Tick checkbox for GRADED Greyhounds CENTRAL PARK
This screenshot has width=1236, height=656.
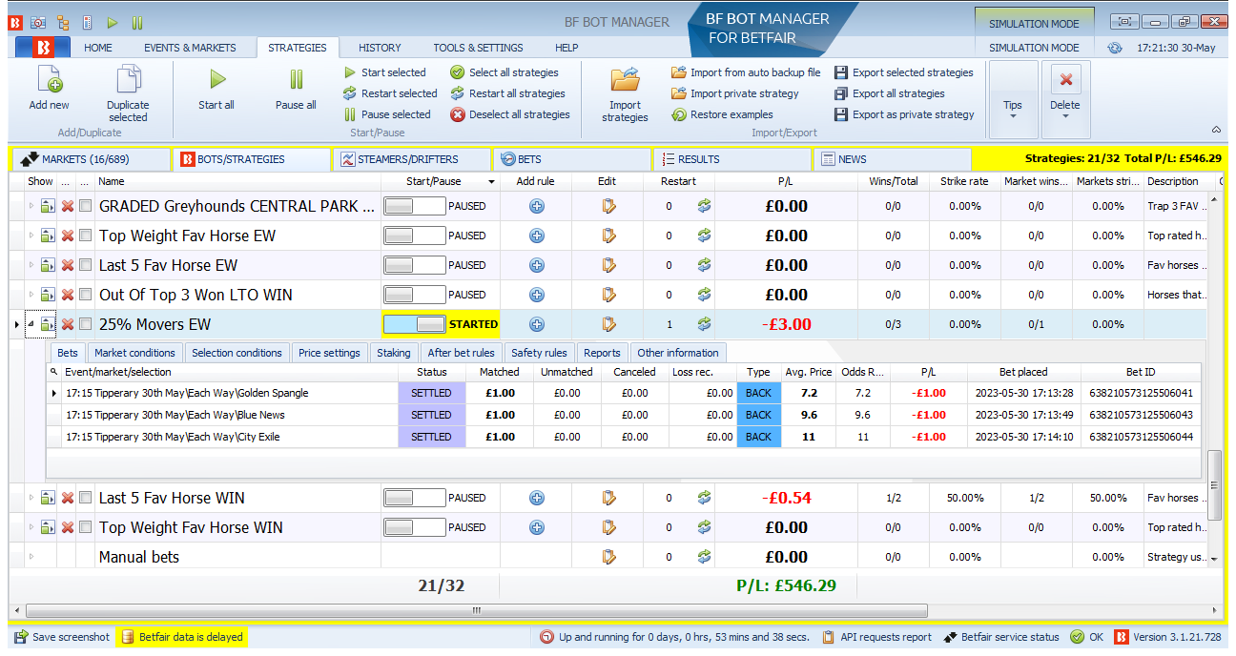[x=86, y=206]
